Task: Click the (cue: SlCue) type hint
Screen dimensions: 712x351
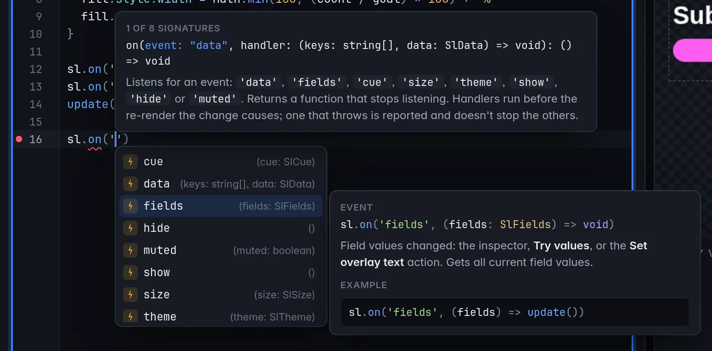Action: tap(286, 162)
